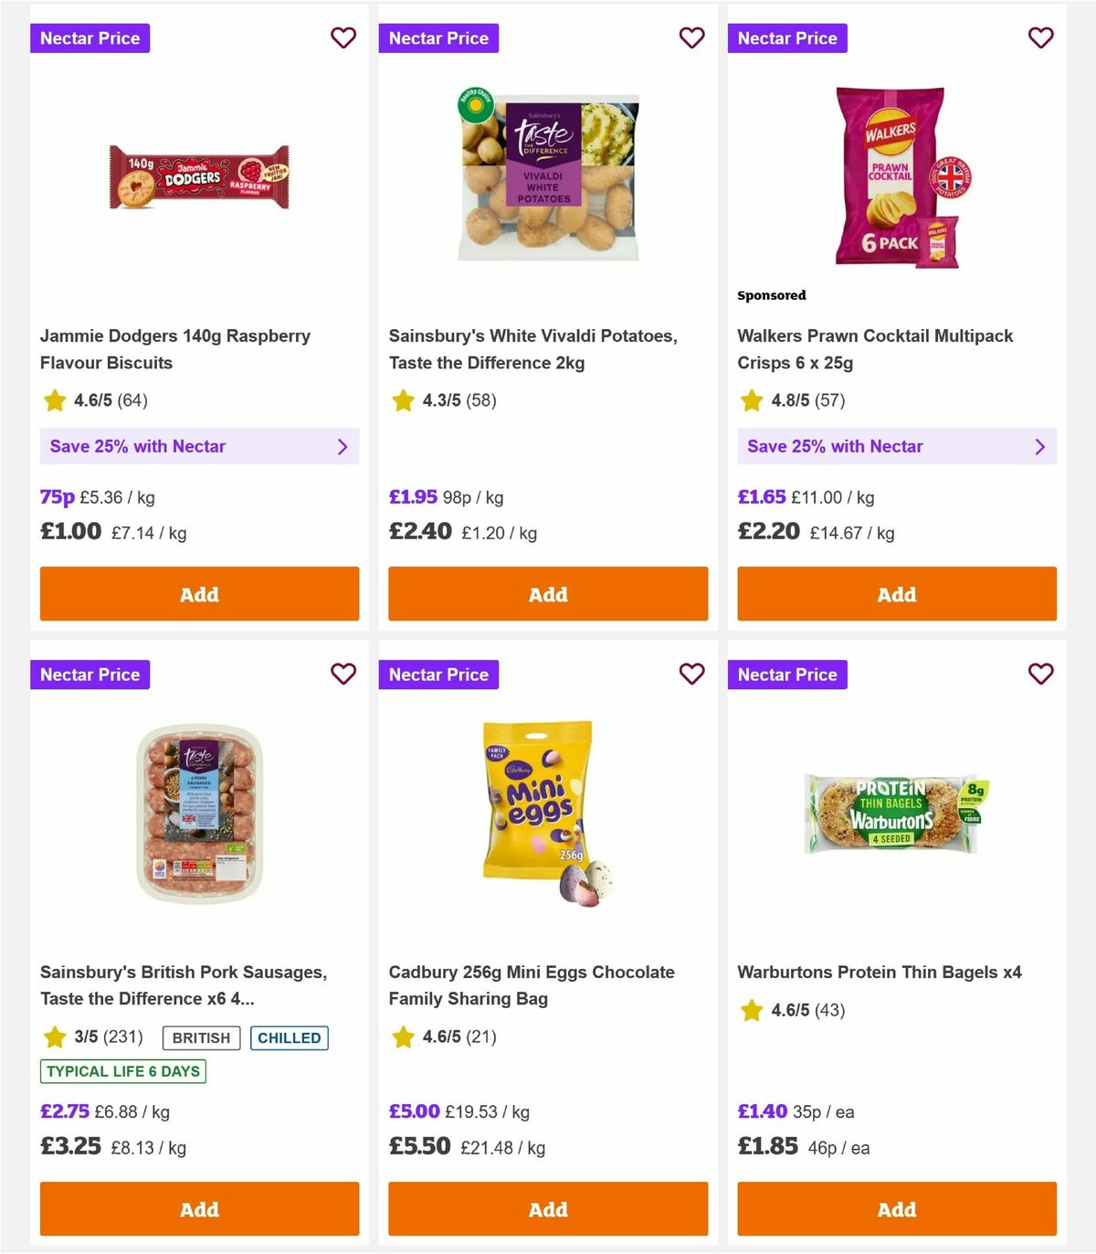
Task: Favourite the Warburtons Protein Thin Bagels
Action: coord(1041,675)
